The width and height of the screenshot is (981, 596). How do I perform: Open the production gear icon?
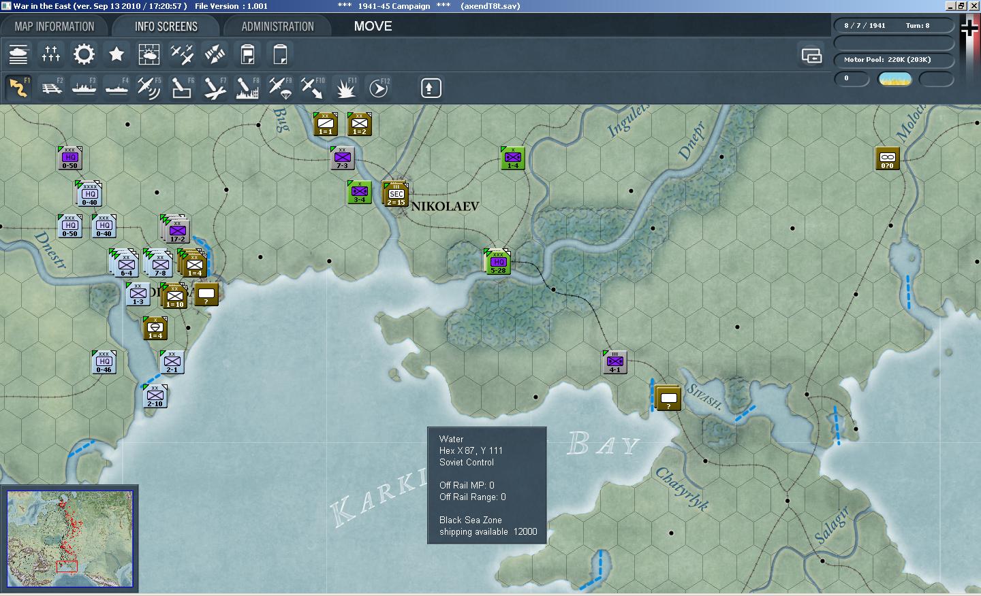pyautogui.click(x=84, y=54)
